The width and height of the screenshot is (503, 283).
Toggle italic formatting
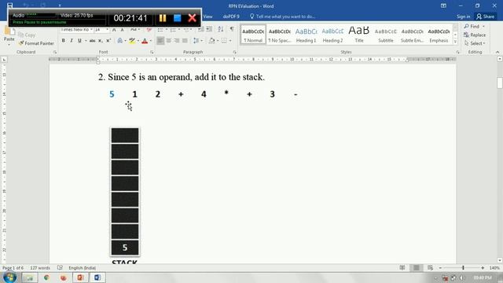click(72, 41)
